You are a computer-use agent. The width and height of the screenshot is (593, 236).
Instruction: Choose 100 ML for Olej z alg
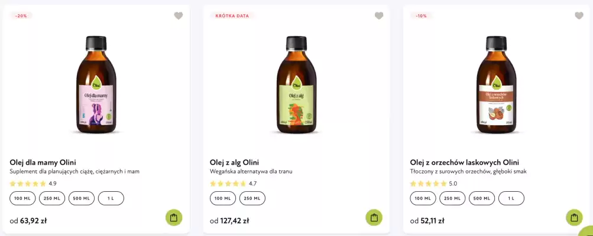pos(223,198)
